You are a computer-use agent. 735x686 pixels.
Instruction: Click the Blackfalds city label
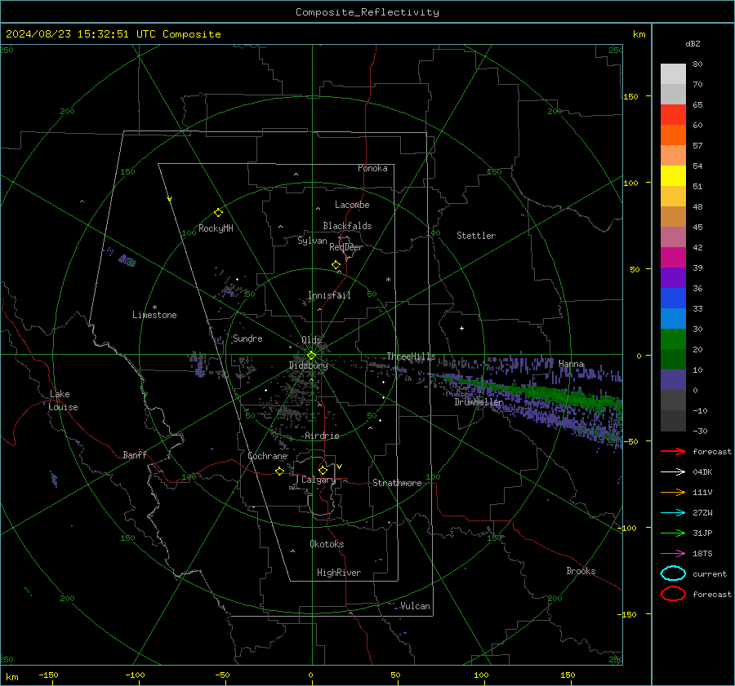click(347, 226)
